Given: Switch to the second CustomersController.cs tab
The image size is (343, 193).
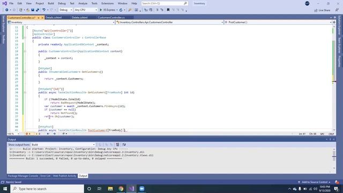Looking at the screenshot, I should (x=111, y=18).
